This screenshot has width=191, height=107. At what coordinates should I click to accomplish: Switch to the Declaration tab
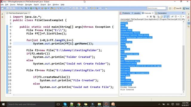161,13
